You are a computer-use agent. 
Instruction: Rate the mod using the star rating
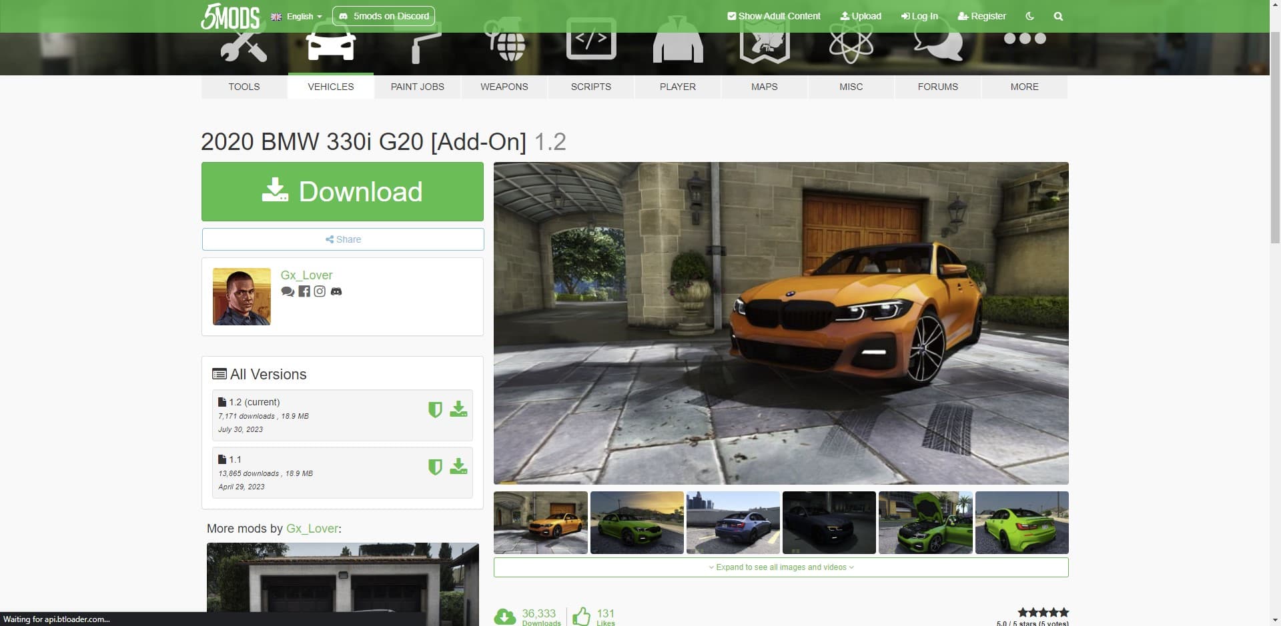[x=1043, y=612]
